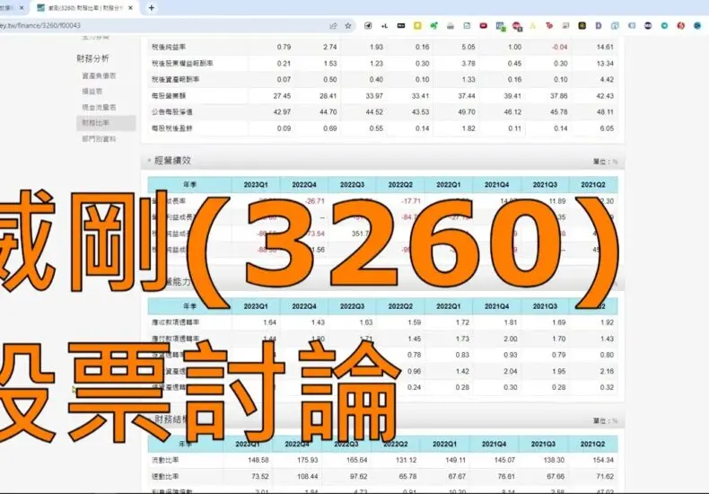The image size is (709, 494).
Task: Switch to the 威剛(3260) 財報比率 tab
Action: (84, 8)
